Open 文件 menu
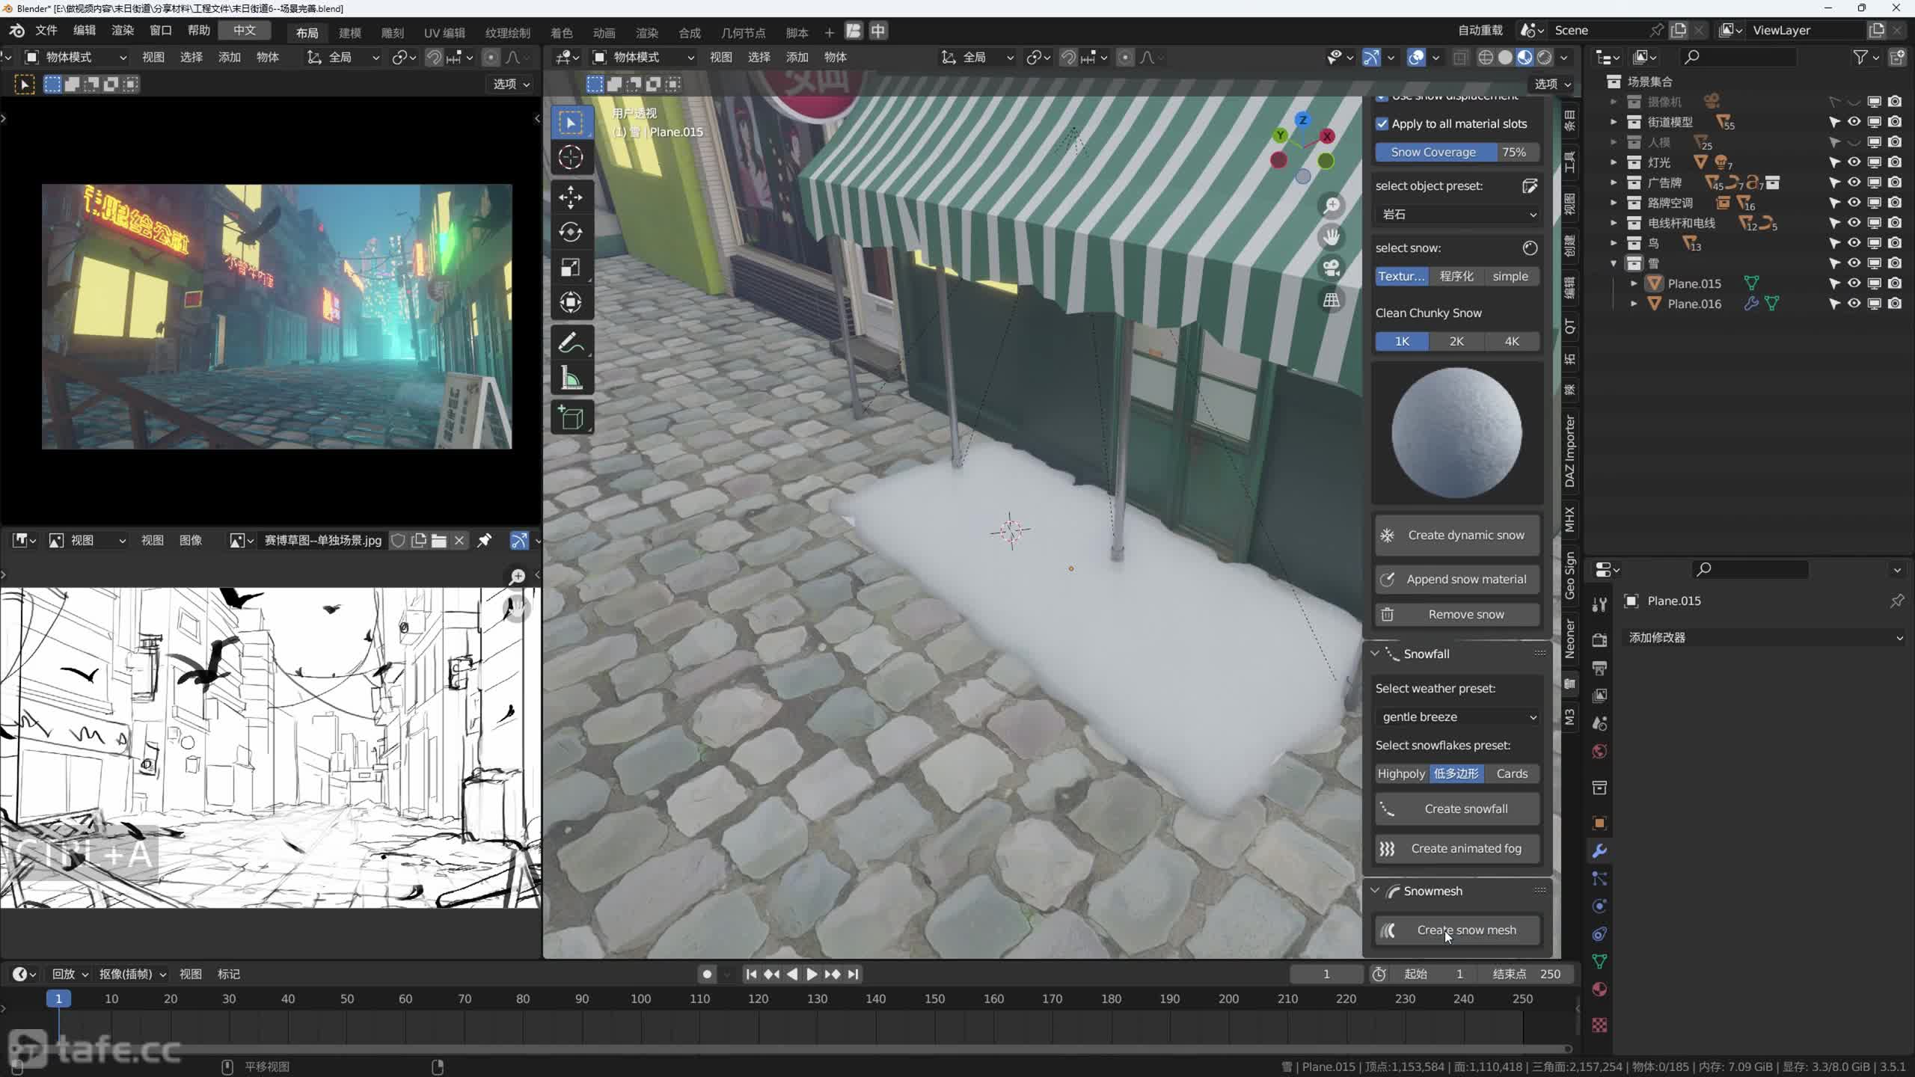 point(46,31)
